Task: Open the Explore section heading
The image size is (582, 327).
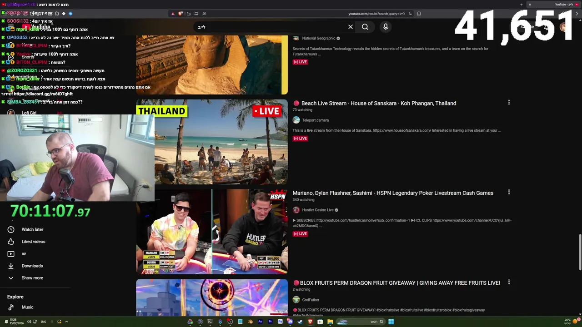Action: (15, 297)
